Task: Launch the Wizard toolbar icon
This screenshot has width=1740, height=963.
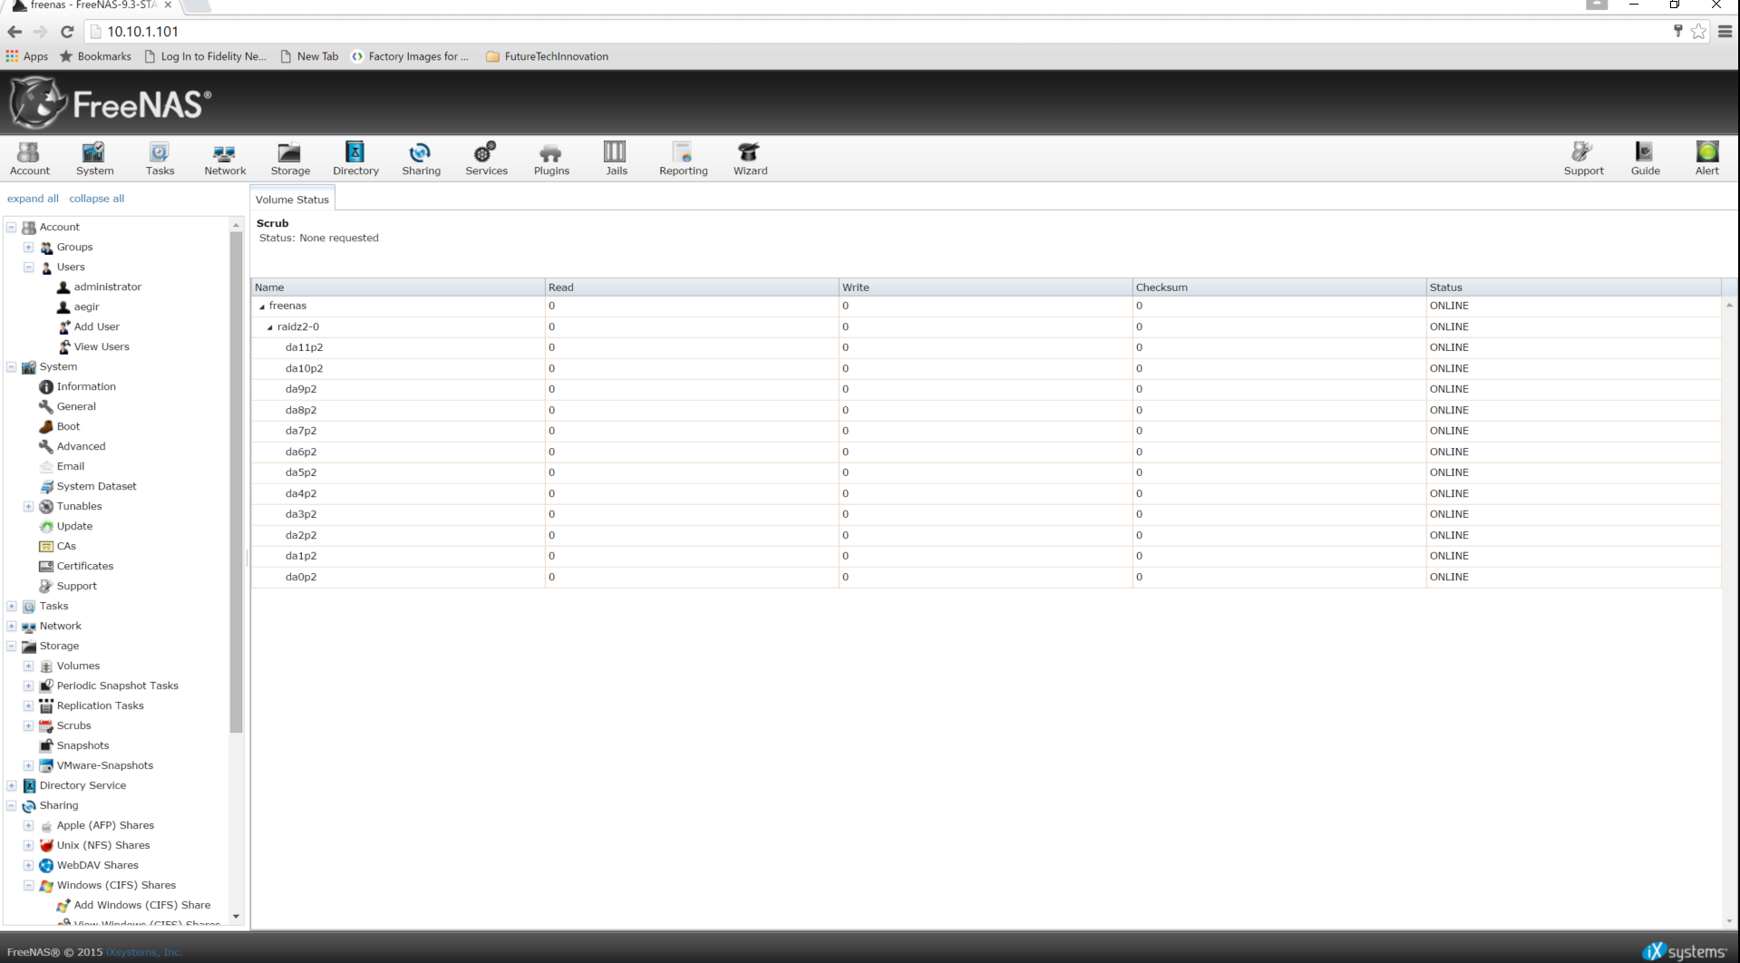Action: (x=750, y=158)
